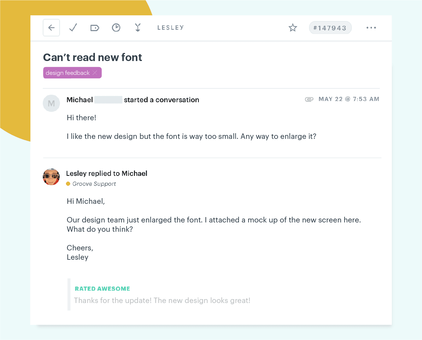This screenshot has width=422, height=340.
Task: Close the conversation with the checkmark icon
Action: [x=73, y=28]
